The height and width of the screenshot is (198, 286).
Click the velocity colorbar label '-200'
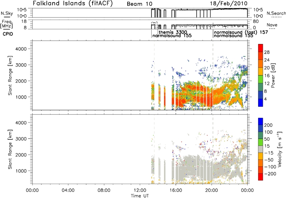[270, 174]
